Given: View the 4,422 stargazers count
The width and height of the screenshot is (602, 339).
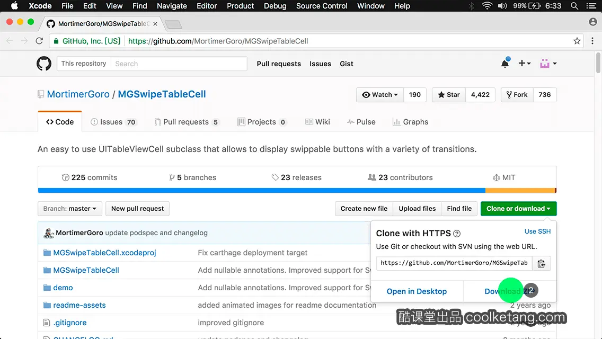Looking at the screenshot, I should (x=480, y=95).
